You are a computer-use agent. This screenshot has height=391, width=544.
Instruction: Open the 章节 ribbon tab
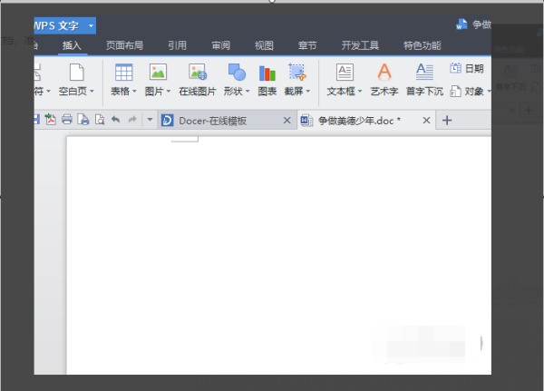(307, 45)
